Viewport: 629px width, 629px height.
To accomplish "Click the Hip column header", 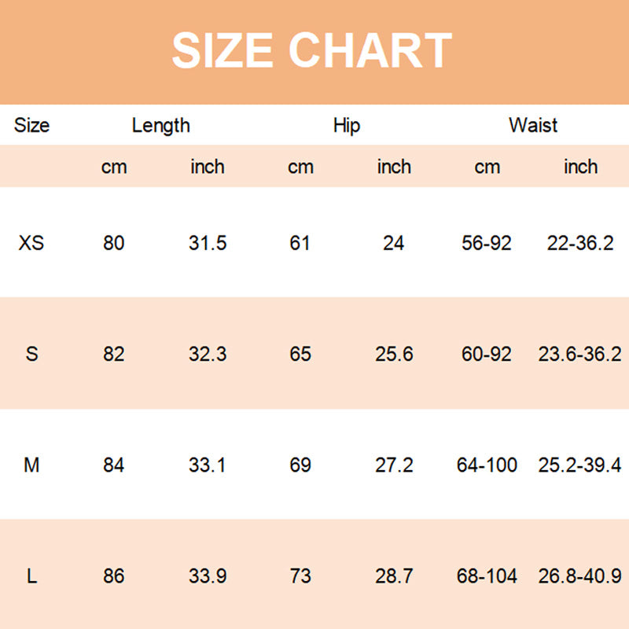I will coord(347,125).
